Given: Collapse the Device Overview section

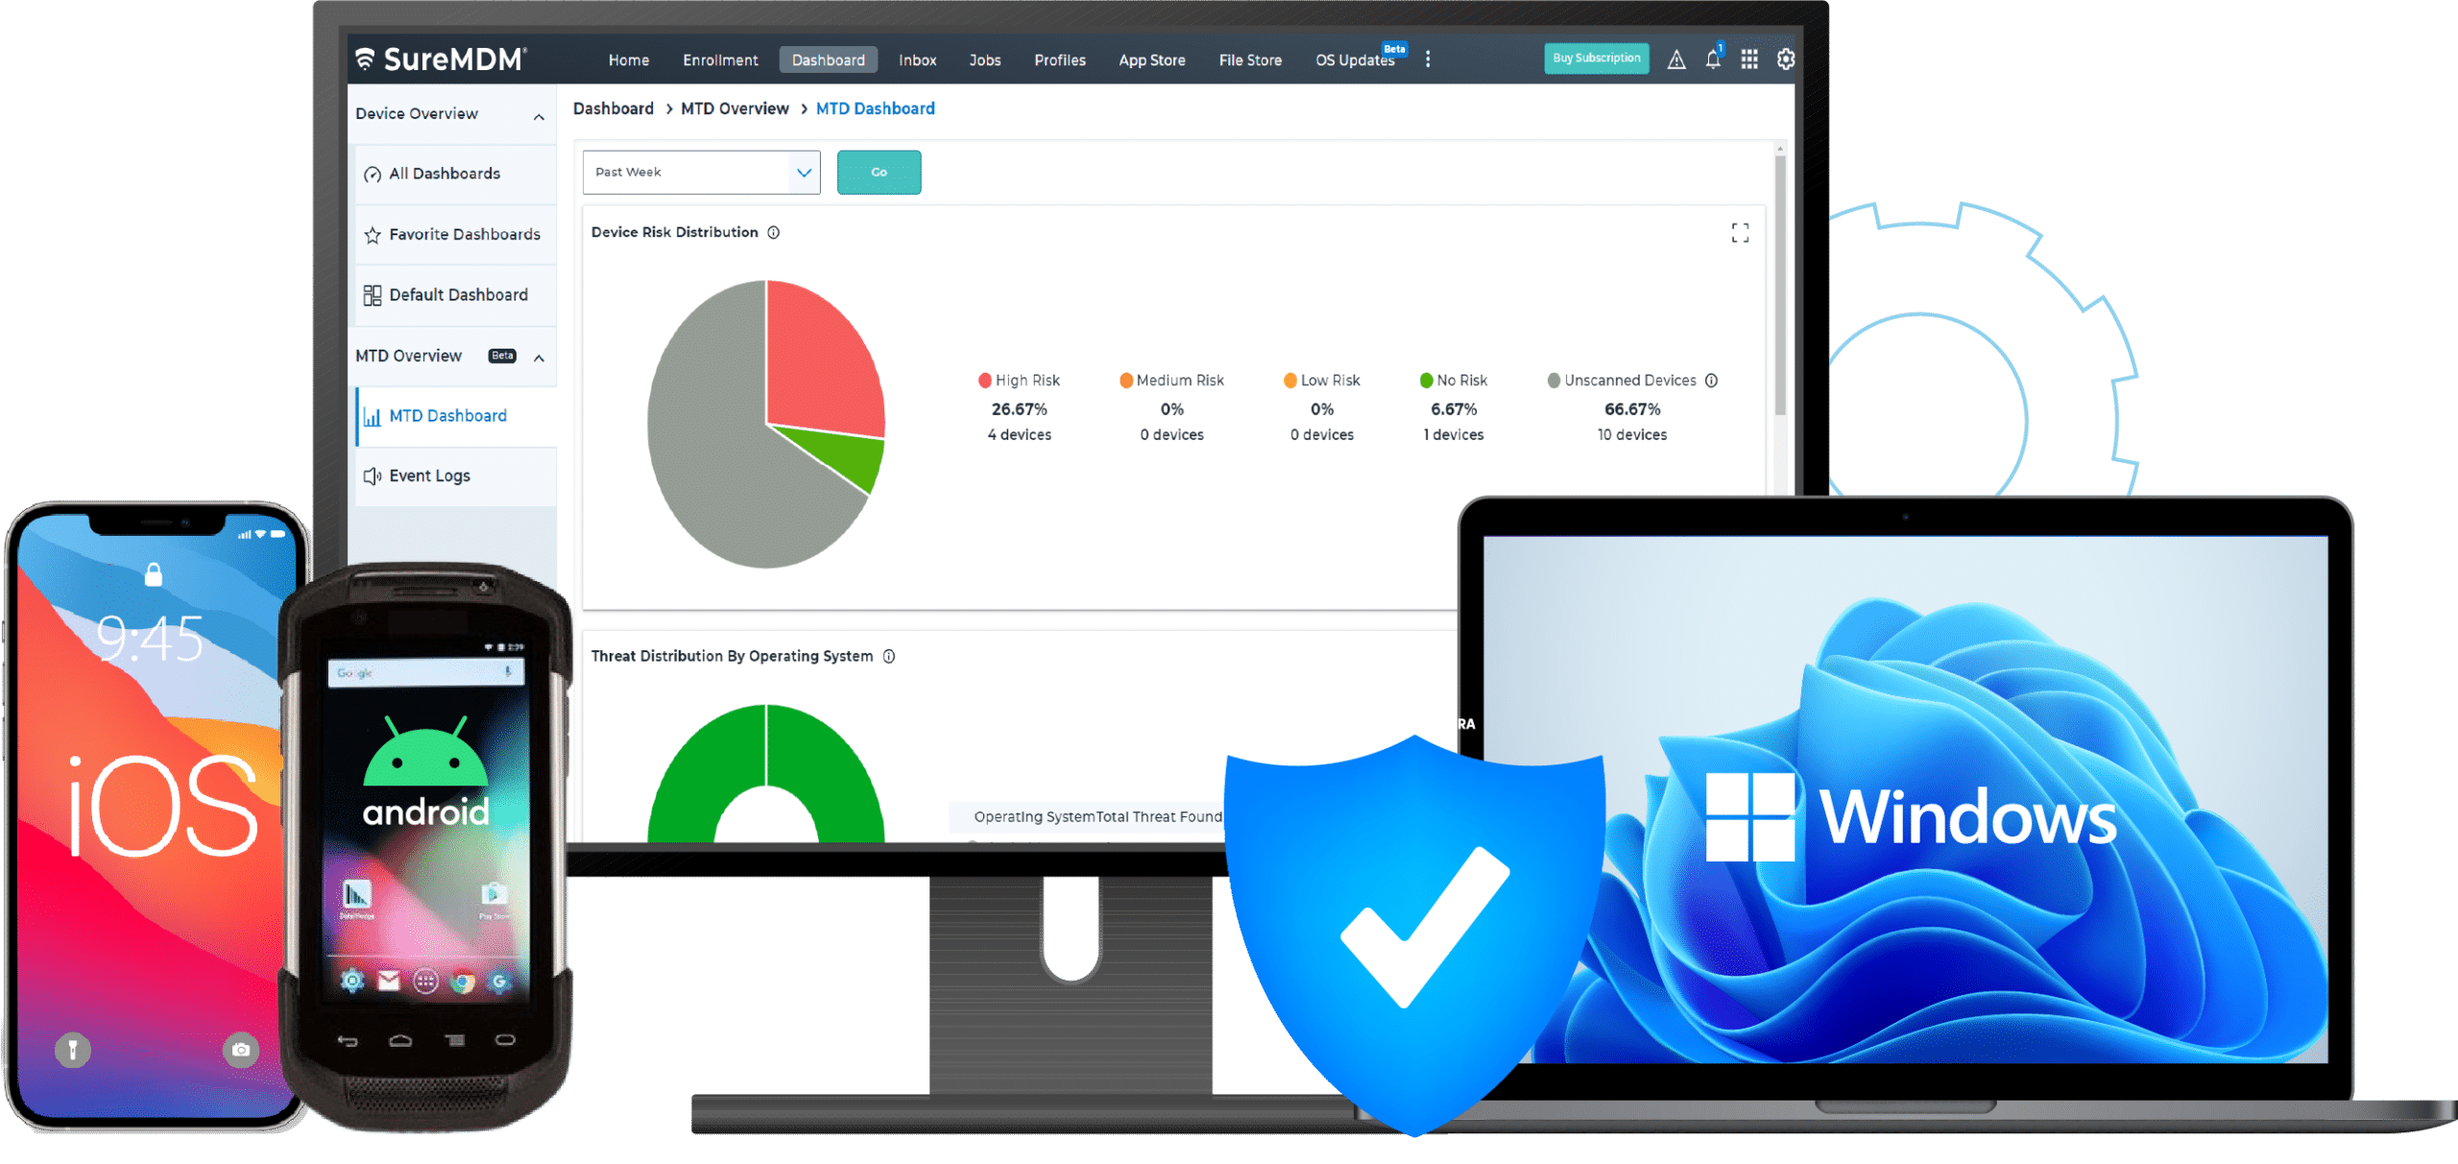Looking at the screenshot, I should pyautogui.click(x=539, y=116).
